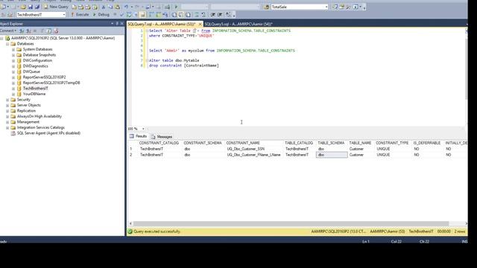Open the Messages tab

pos(162,137)
